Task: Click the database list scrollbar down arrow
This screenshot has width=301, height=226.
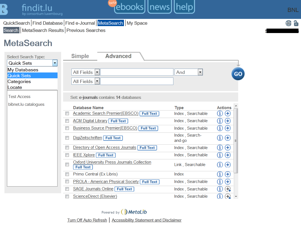Action: pos(236,197)
